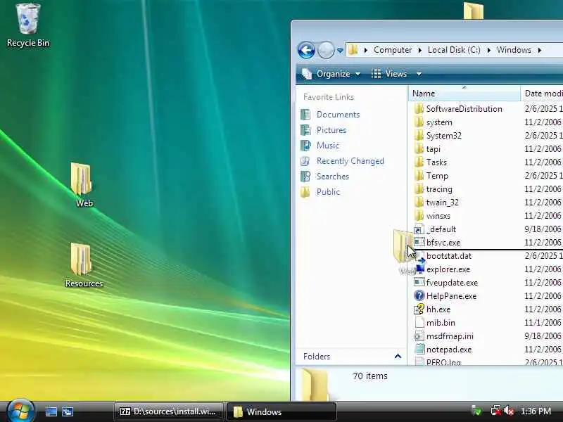Image resolution: width=563 pixels, height=422 pixels.
Task: Click the 1:36 PM taskbar clock
Action: pos(536,411)
